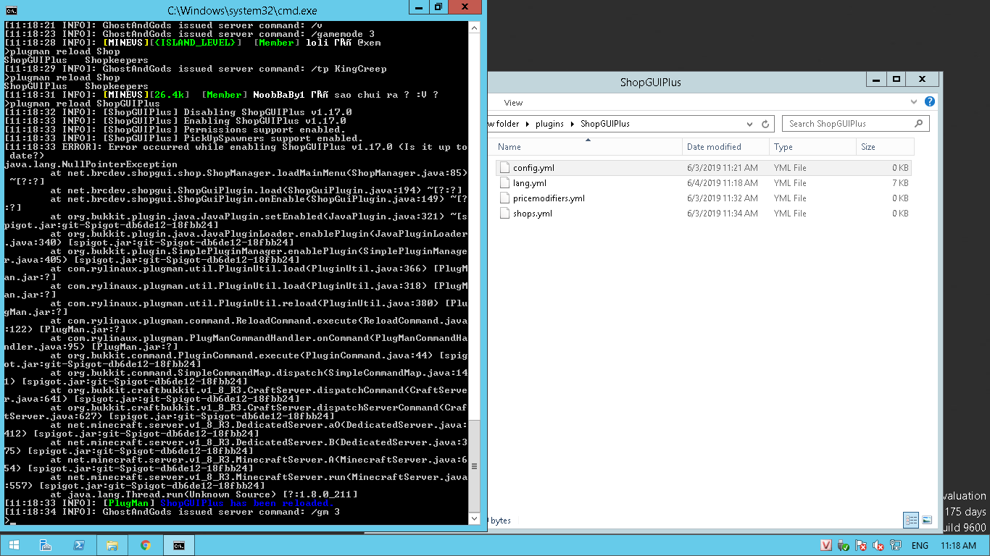Switch to large icons view layout
The image size is (990, 556).
926,520
